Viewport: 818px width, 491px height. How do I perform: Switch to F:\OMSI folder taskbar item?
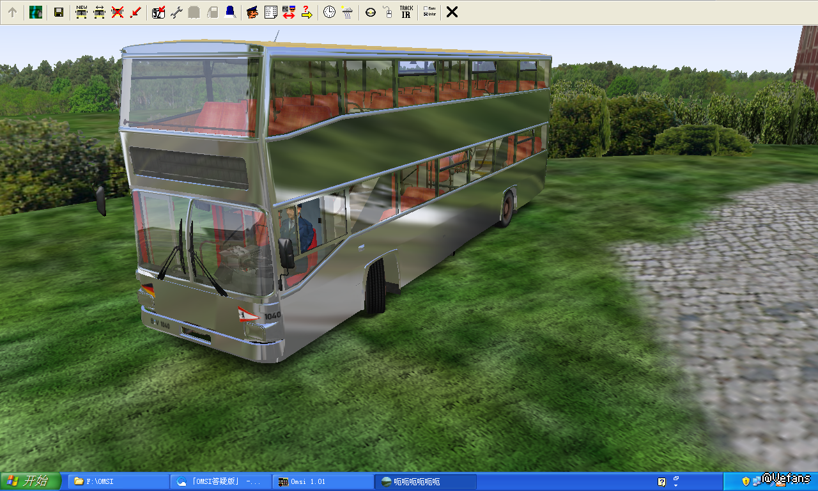click(118, 481)
